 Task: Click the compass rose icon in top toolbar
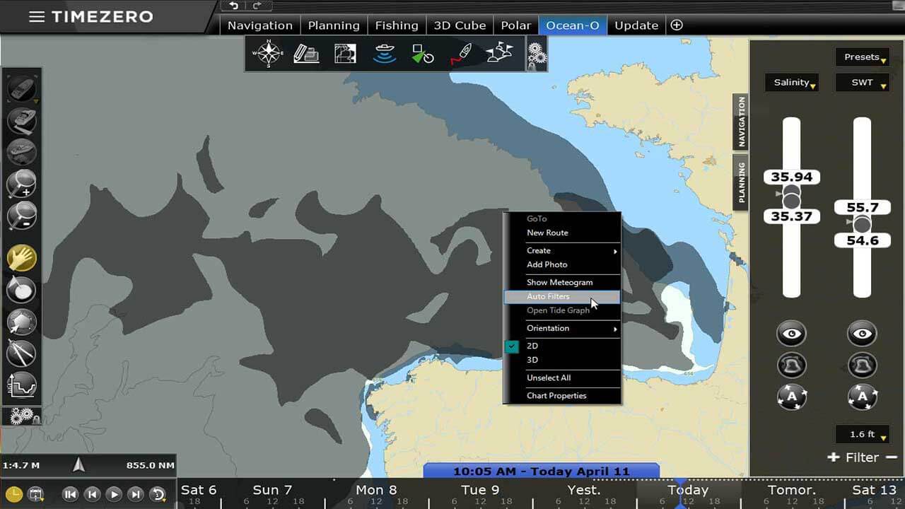268,54
